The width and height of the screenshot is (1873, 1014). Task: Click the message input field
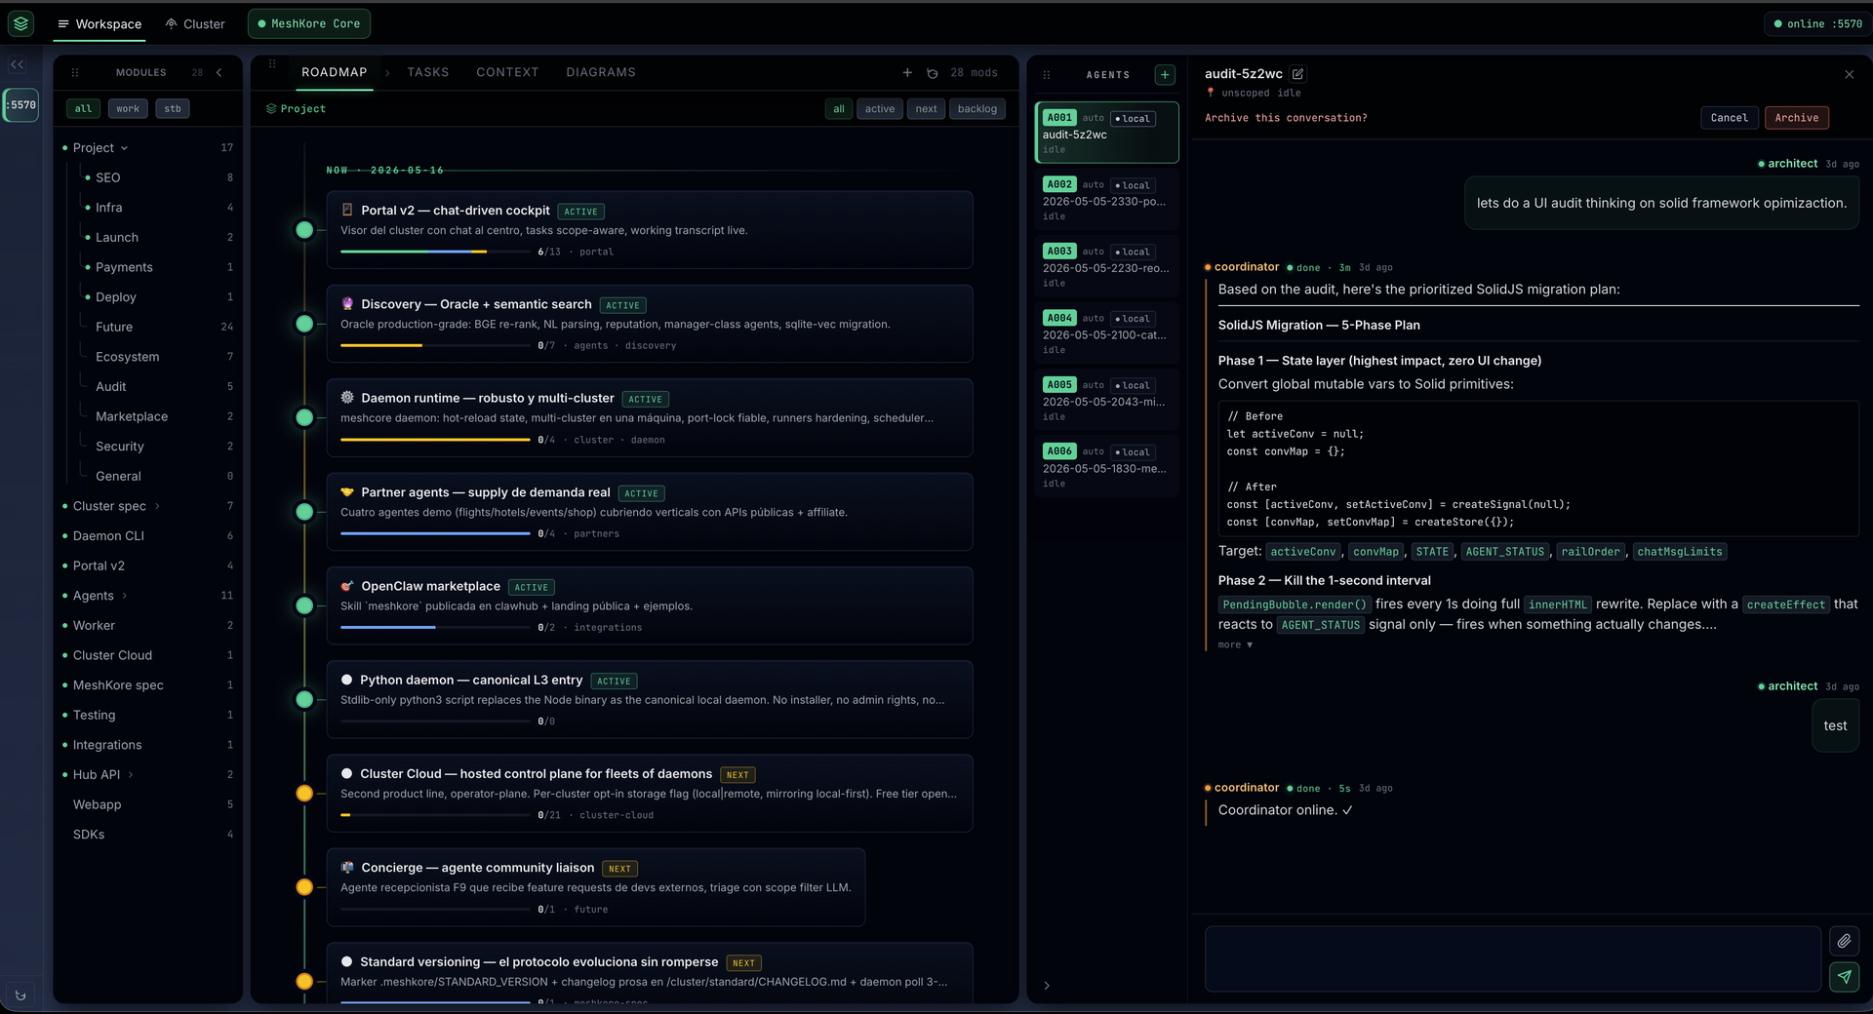pos(1512,958)
